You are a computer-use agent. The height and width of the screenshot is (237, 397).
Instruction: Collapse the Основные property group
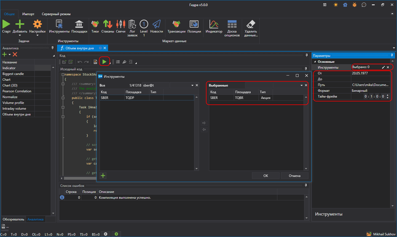tap(315, 62)
